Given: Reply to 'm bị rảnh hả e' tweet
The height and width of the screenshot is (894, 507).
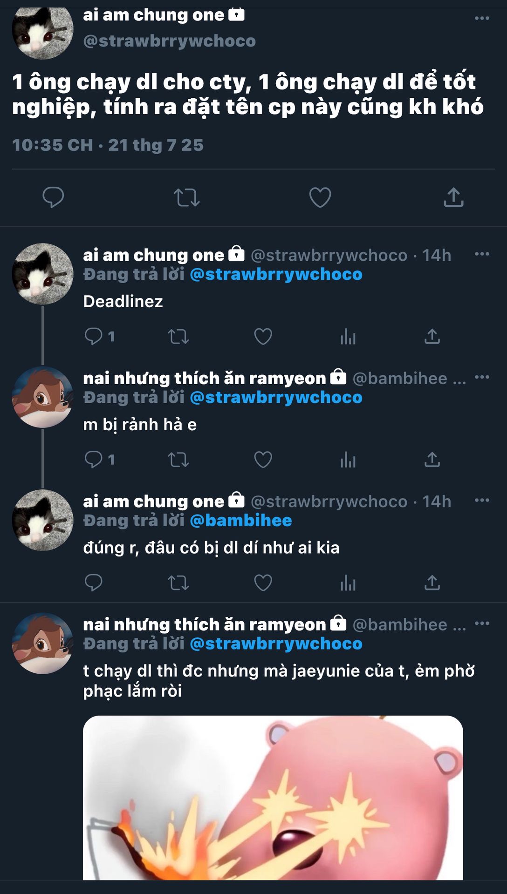Looking at the screenshot, I should coord(94,460).
